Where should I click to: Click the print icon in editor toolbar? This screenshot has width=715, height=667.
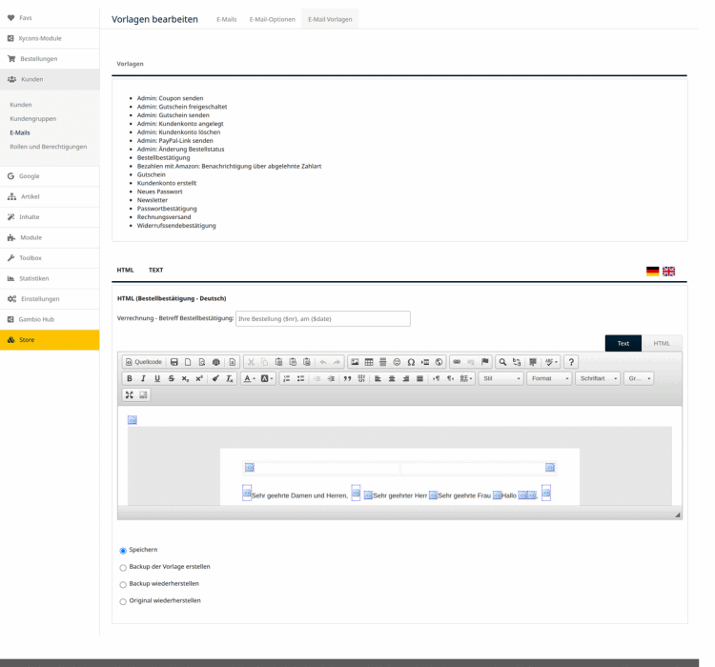[x=216, y=362]
